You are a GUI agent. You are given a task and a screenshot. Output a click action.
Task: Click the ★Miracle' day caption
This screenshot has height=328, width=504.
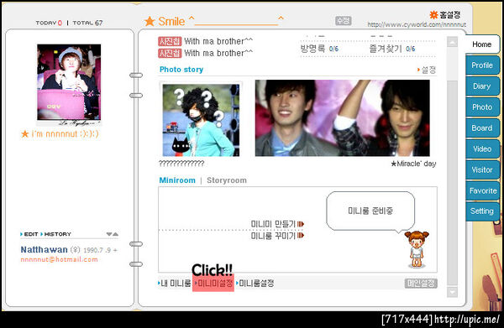[413, 164]
